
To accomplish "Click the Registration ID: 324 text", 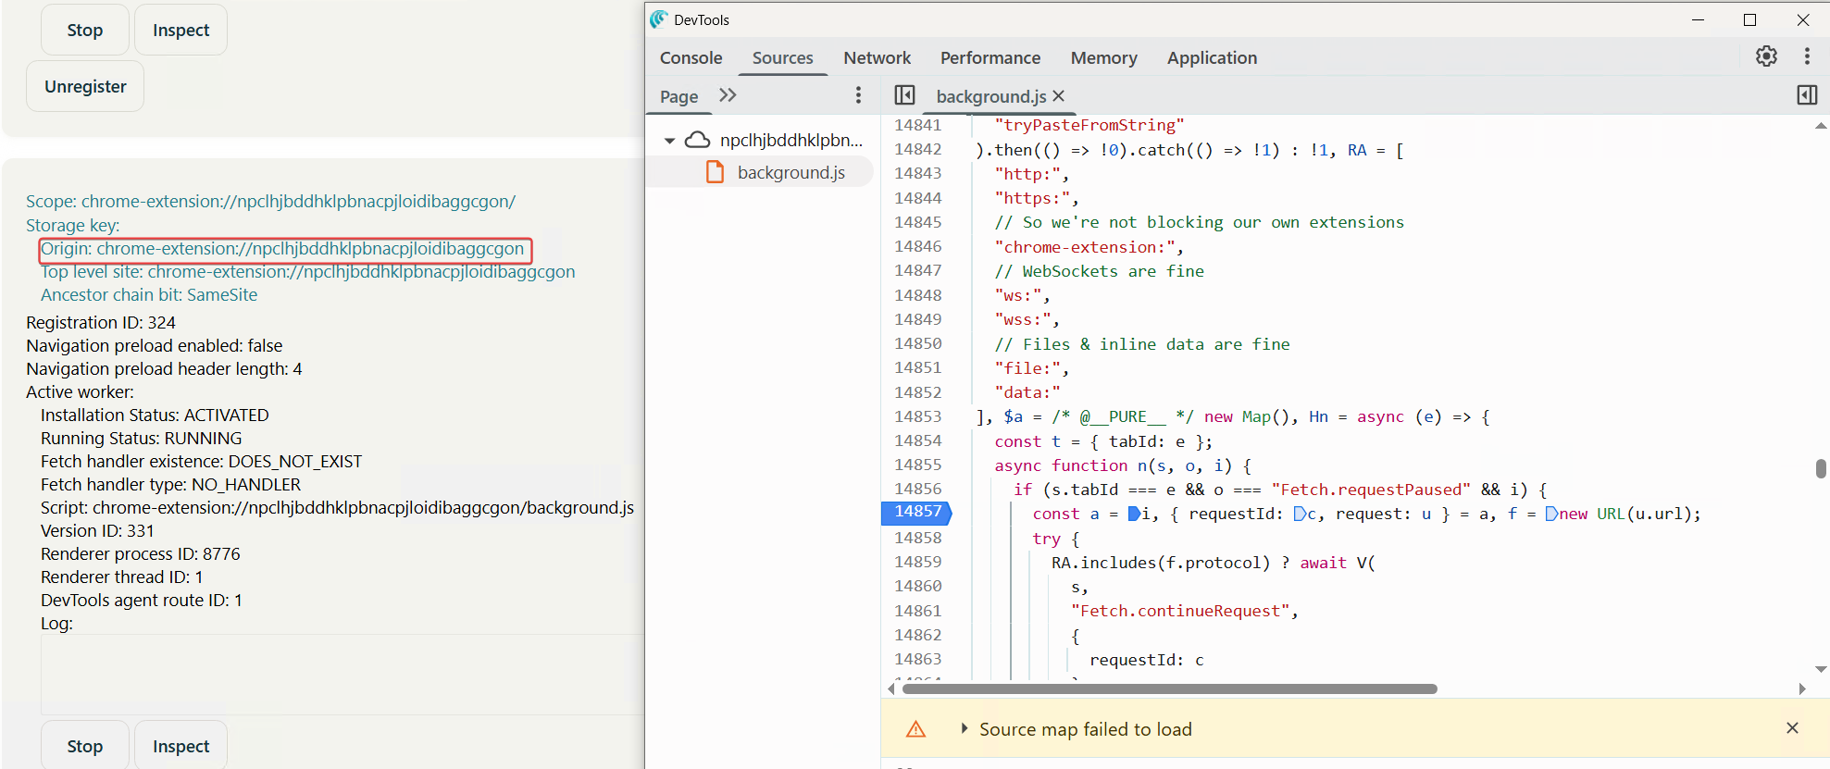I will tap(101, 322).
